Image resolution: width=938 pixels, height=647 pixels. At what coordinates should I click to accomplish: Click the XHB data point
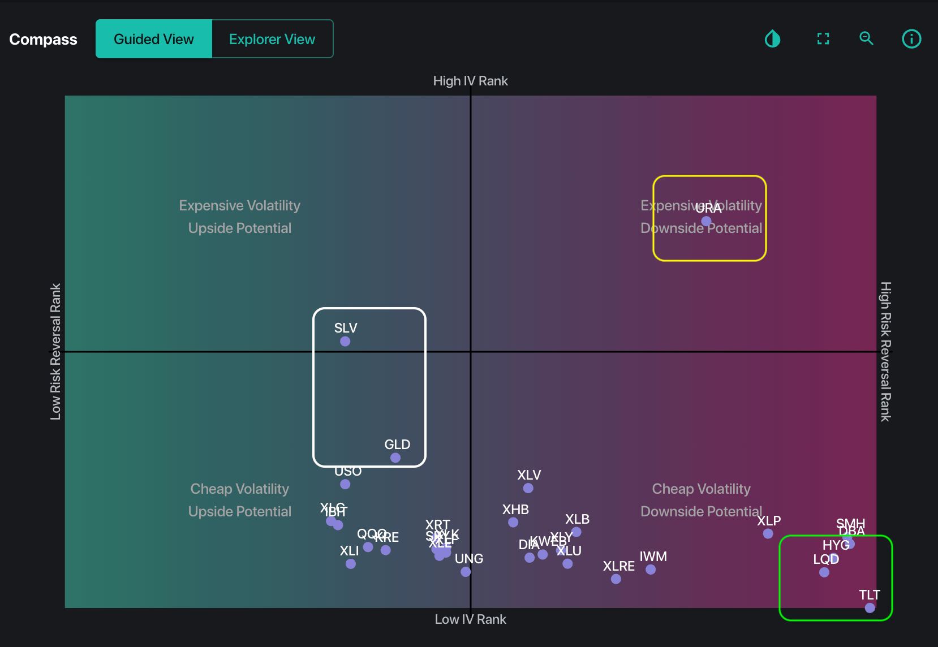[x=513, y=523]
